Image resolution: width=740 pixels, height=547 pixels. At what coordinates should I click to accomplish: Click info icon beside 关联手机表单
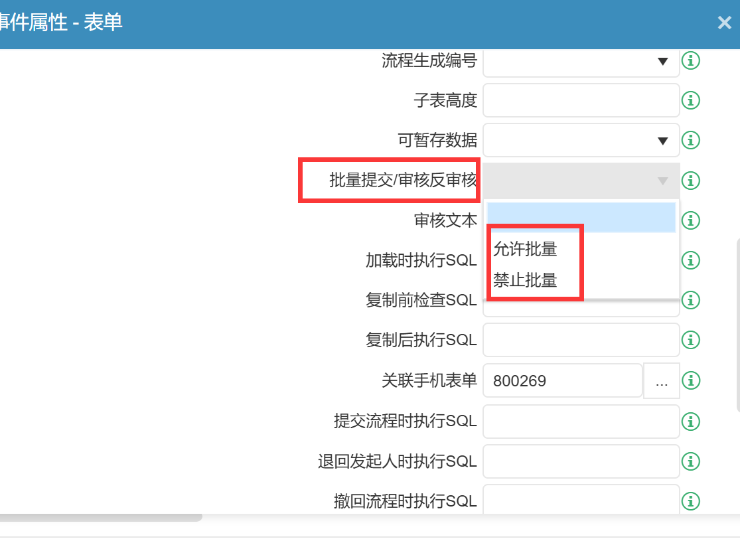(691, 380)
